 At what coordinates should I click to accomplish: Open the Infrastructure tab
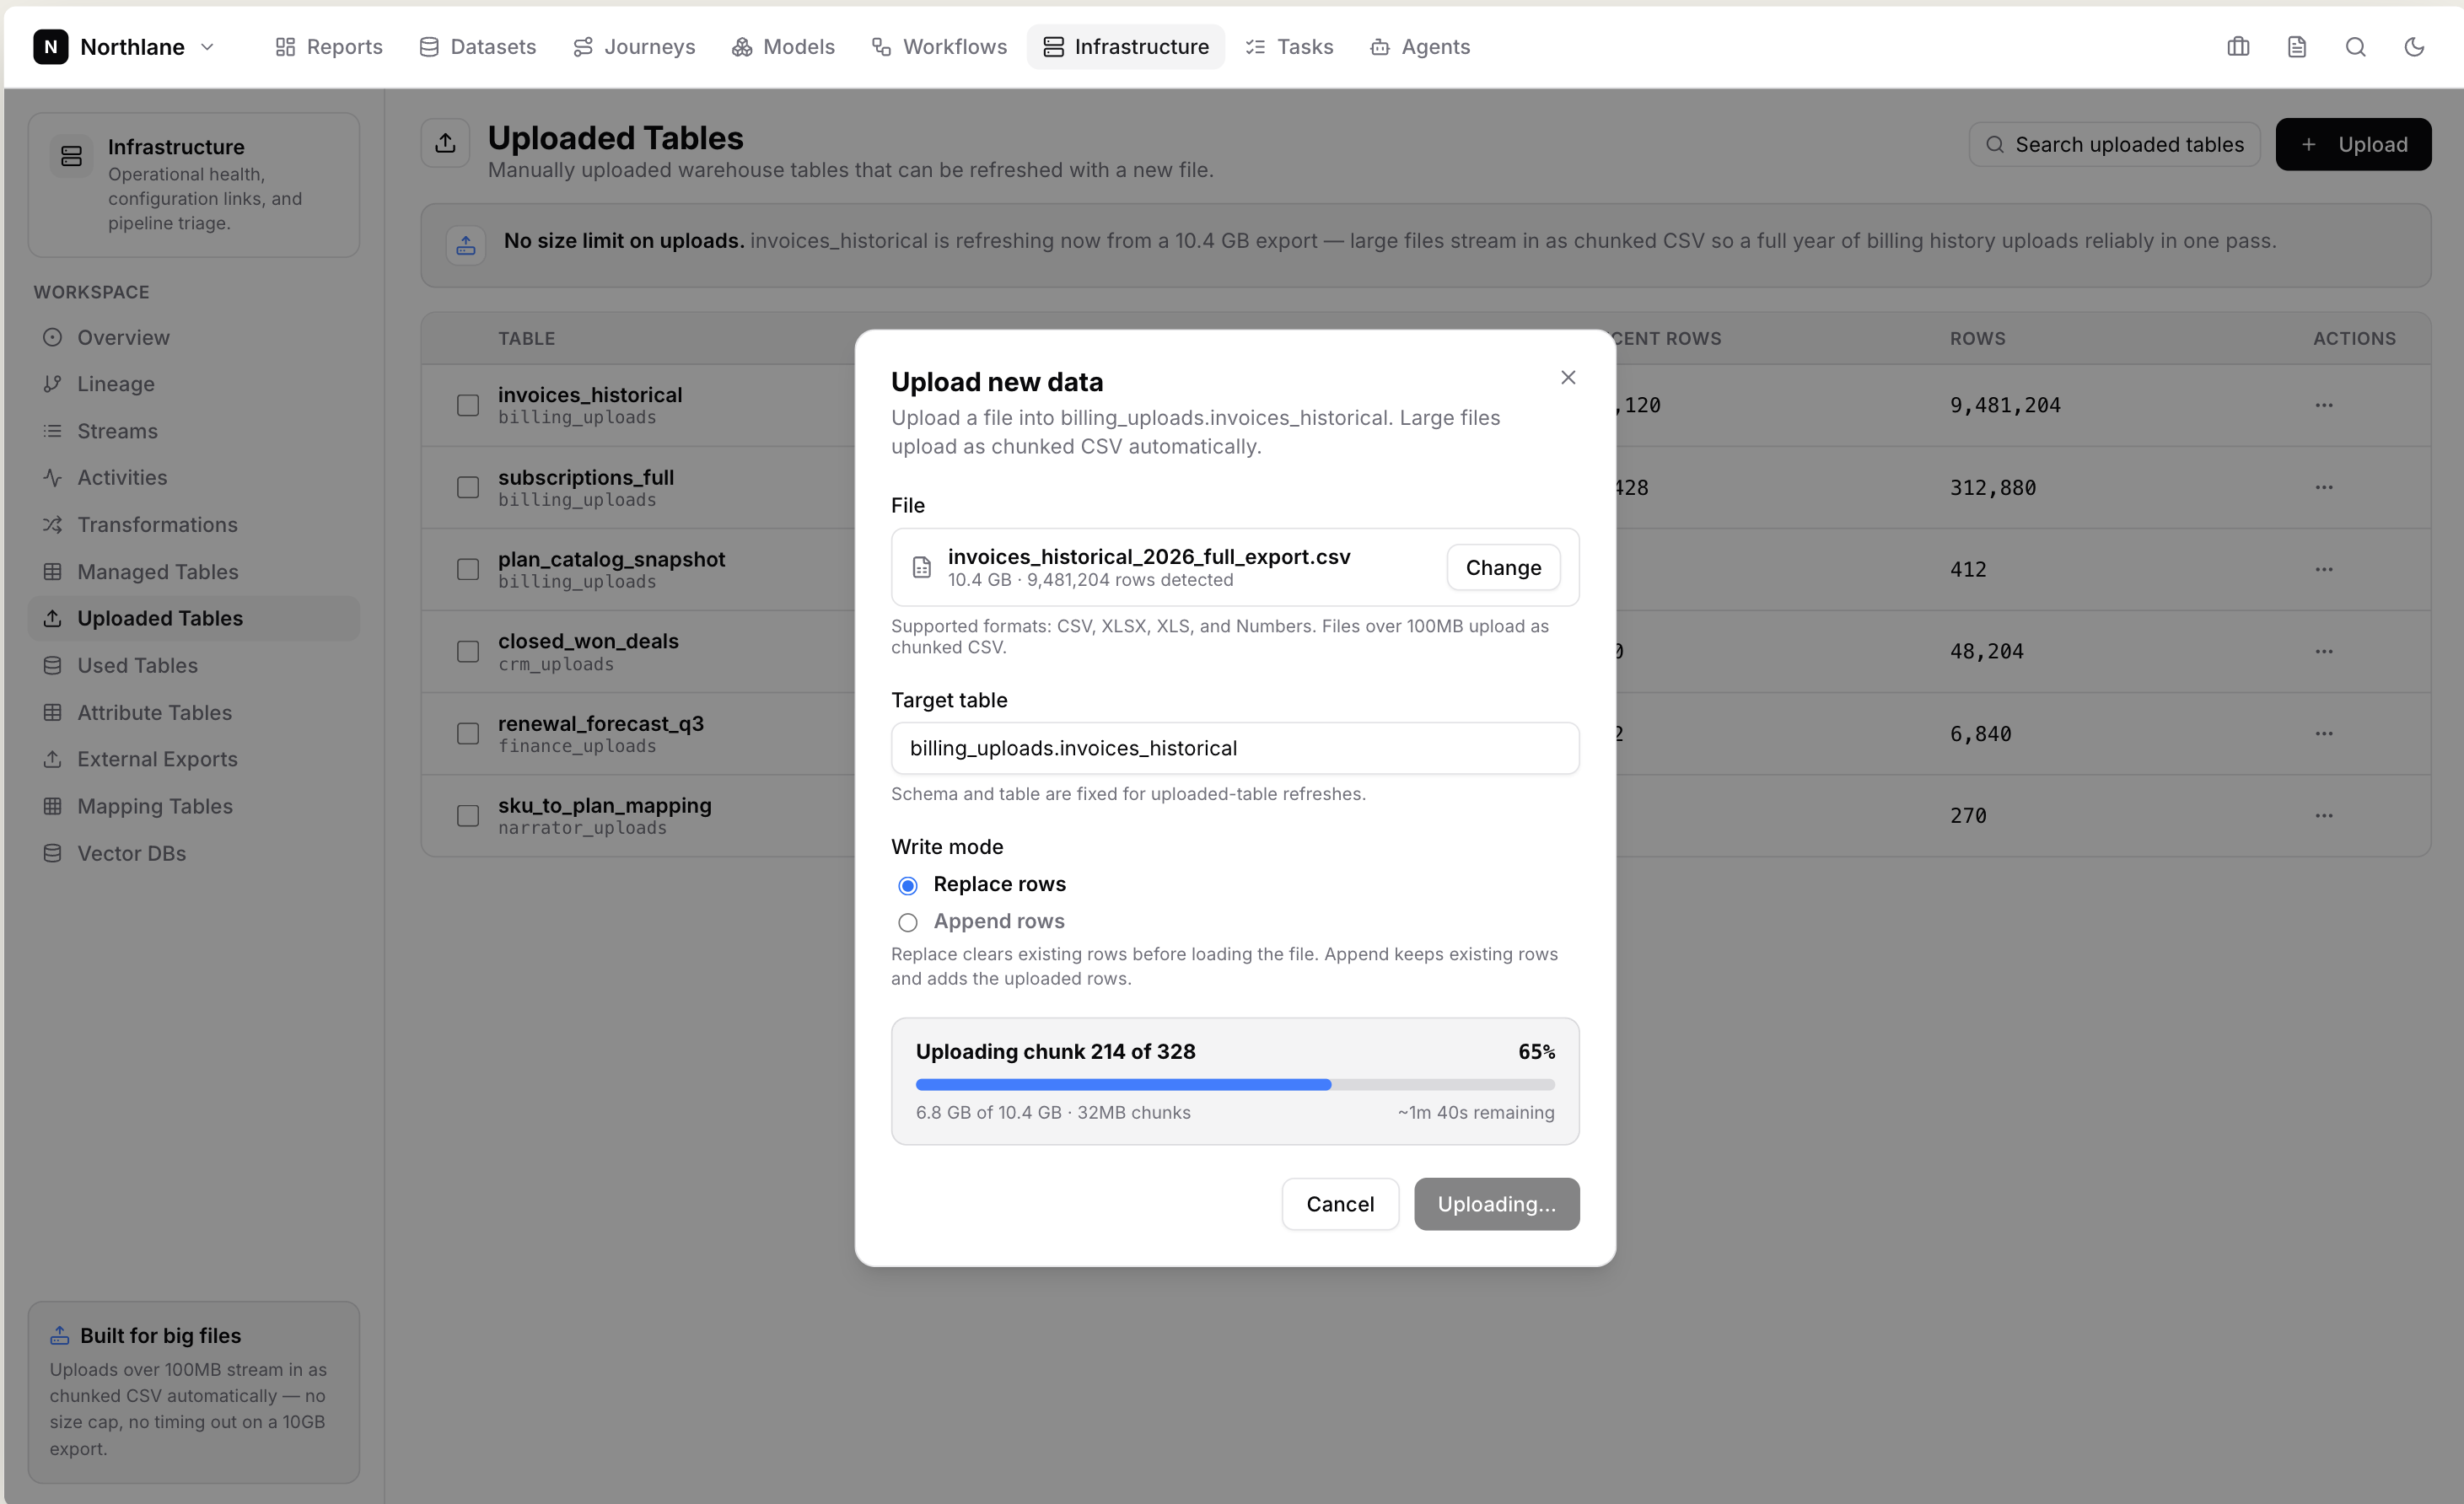[x=1126, y=47]
